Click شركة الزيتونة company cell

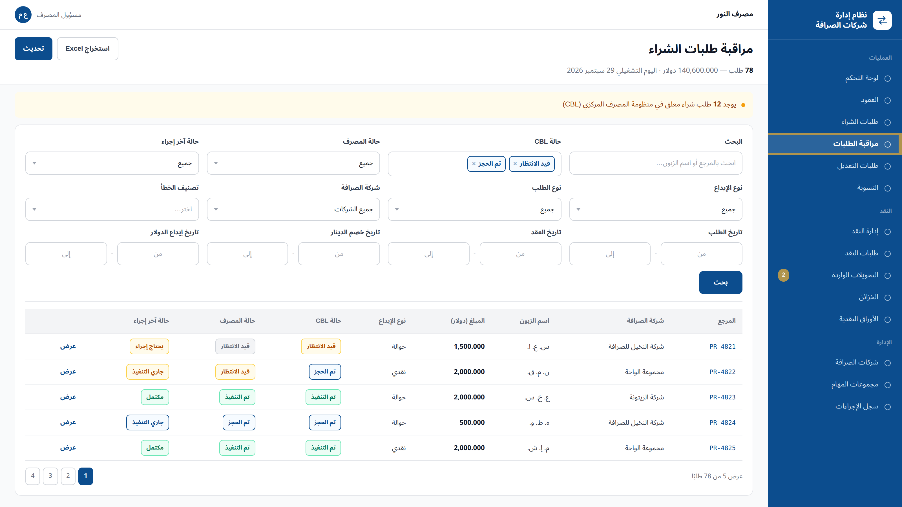646,397
